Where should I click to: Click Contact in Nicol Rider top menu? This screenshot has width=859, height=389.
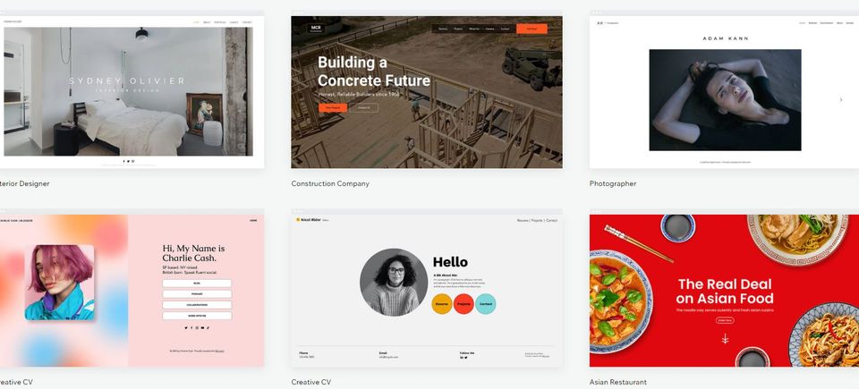pos(552,220)
